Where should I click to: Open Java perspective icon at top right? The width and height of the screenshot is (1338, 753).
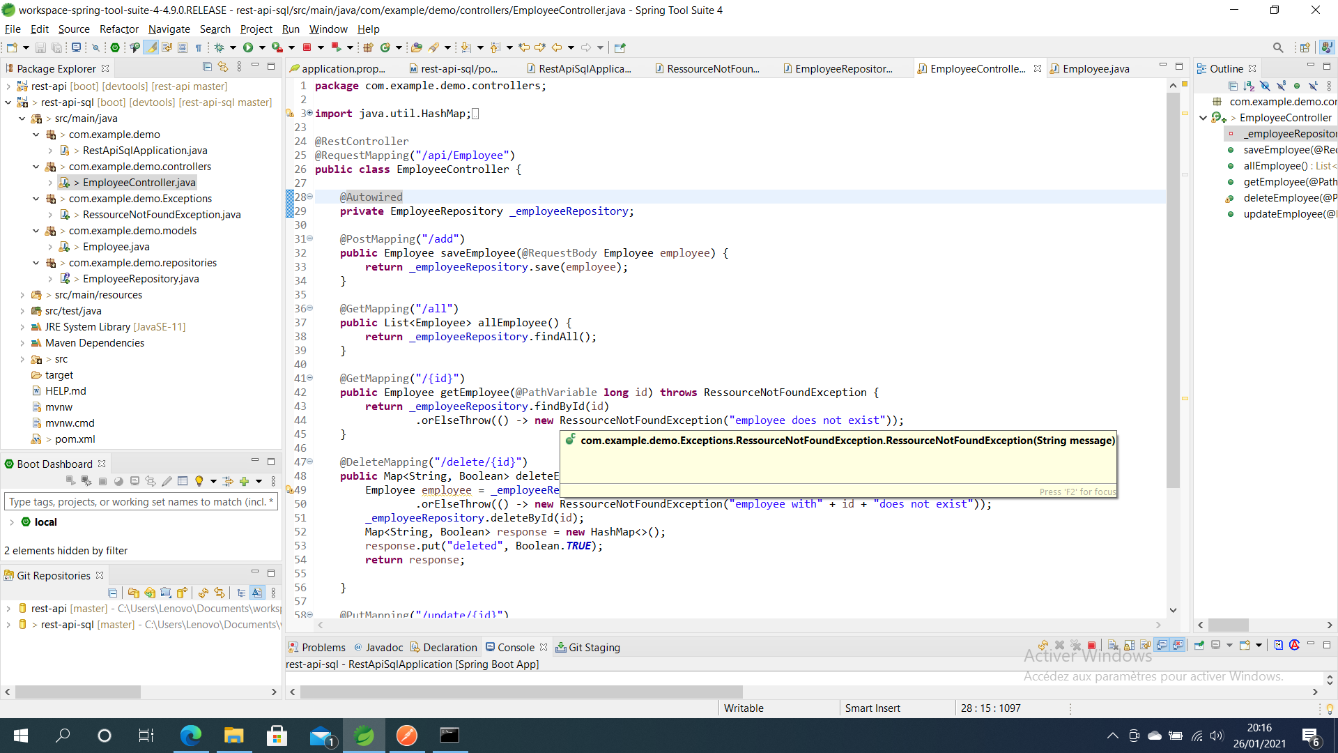pyautogui.click(x=1327, y=47)
